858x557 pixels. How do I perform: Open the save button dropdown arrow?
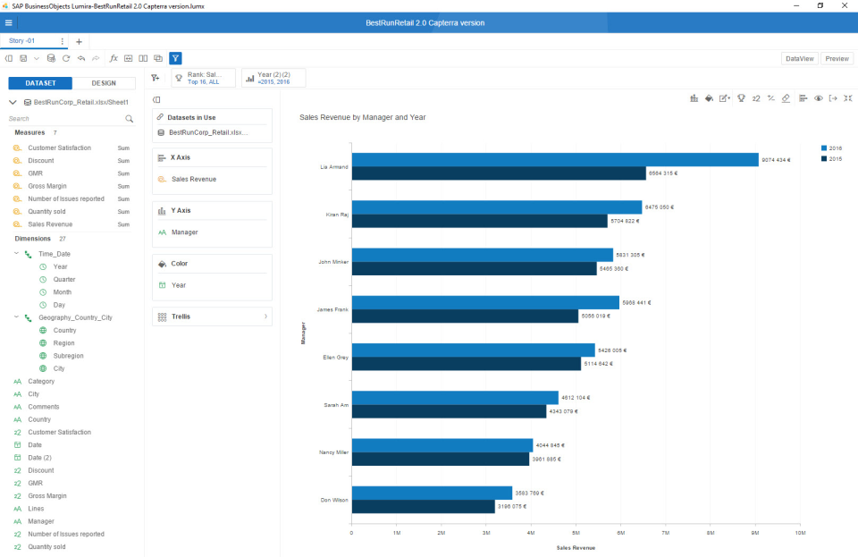[35, 57]
